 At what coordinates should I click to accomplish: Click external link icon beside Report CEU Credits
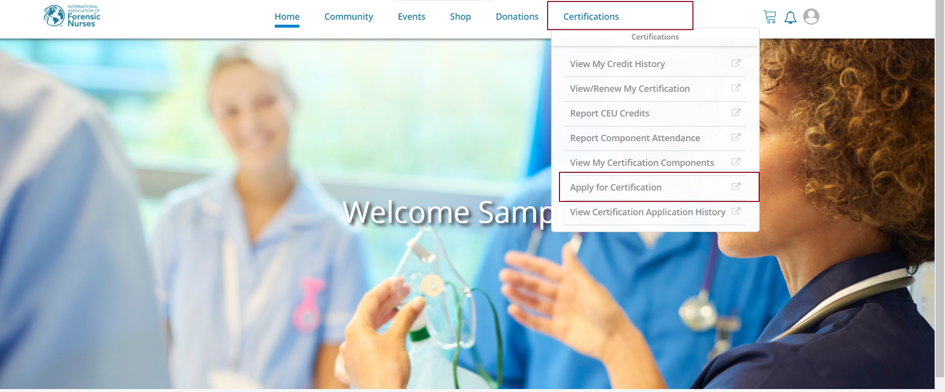736,113
